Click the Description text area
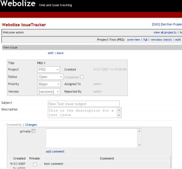182x169 pixels. (82, 113)
